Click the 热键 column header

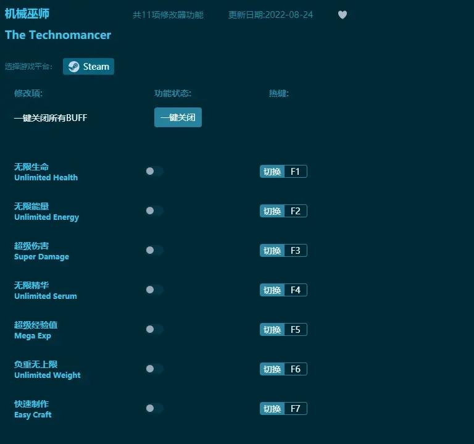coord(279,93)
